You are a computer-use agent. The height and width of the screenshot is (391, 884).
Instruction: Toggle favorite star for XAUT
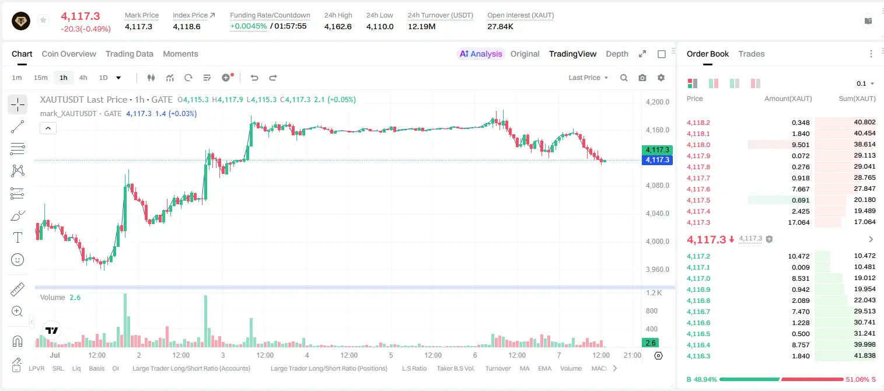pos(43,20)
